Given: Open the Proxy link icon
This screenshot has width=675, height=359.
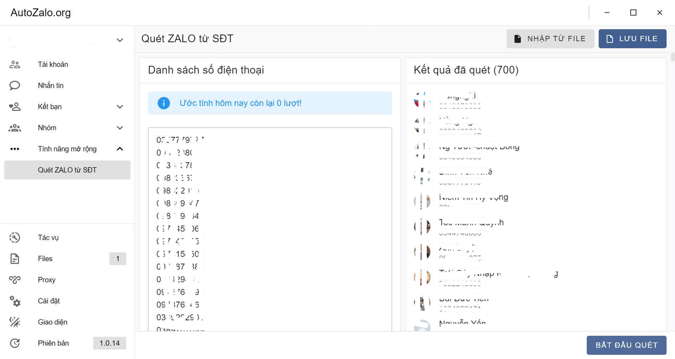Looking at the screenshot, I should point(15,280).
